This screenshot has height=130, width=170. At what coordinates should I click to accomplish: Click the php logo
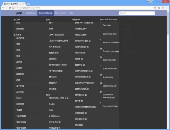[x=19, y=13]
